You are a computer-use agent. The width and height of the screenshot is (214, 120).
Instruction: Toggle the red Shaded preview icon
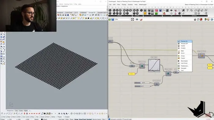pos(201,19)
